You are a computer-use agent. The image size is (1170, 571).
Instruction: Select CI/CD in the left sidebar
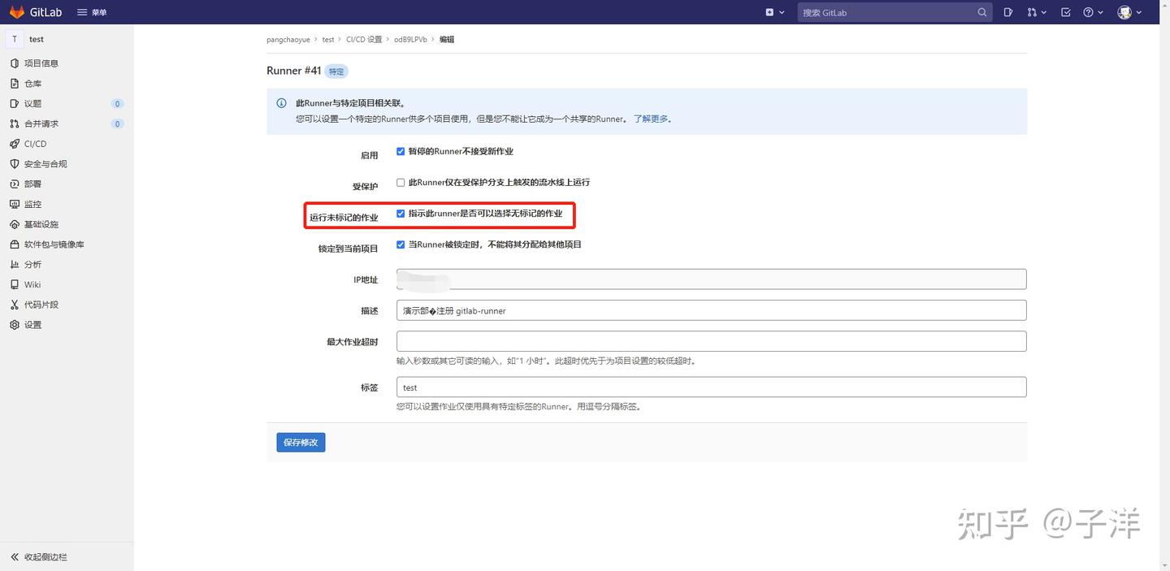click(36, 144)
